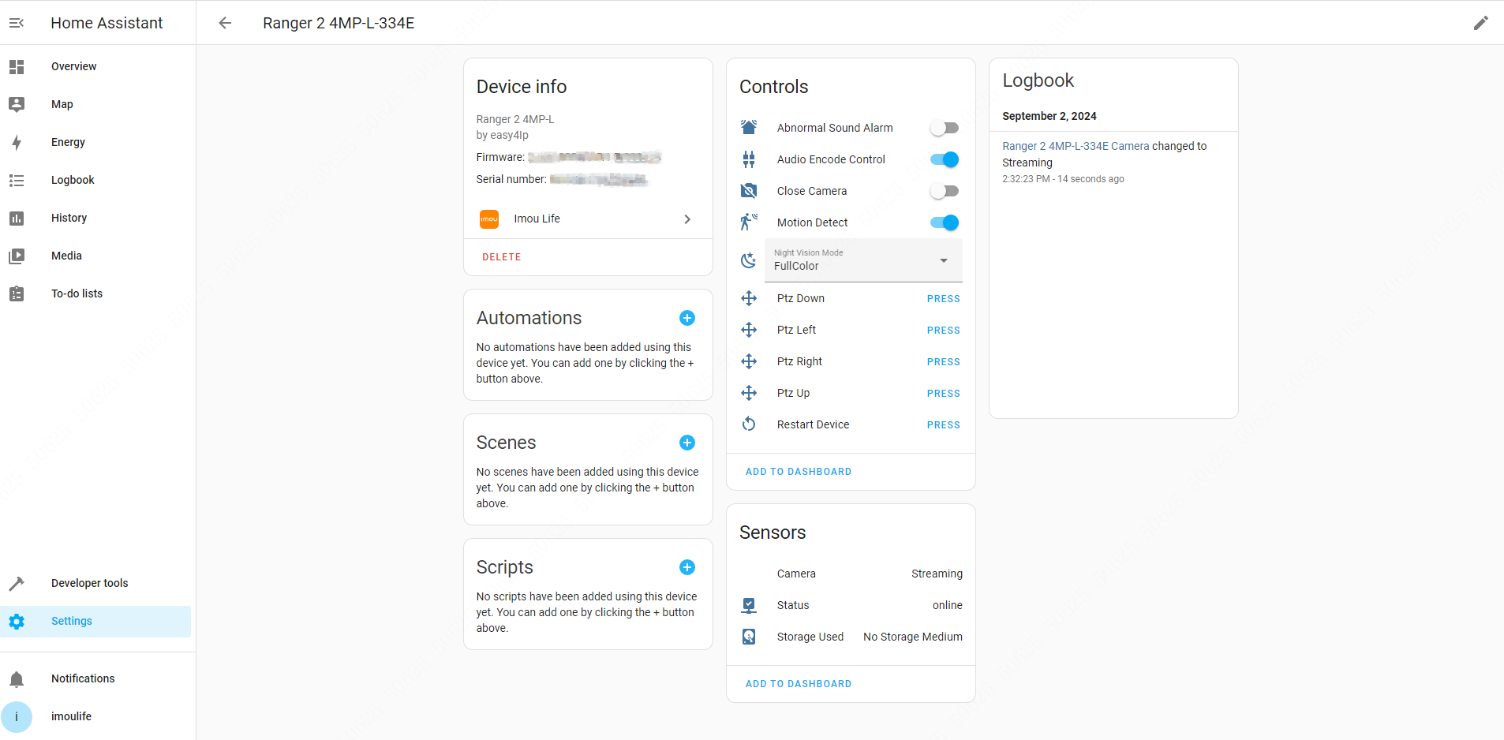
Task: Click the Motion Detect running-person icon
Action: pyautogui.click(x=749, y=222)
